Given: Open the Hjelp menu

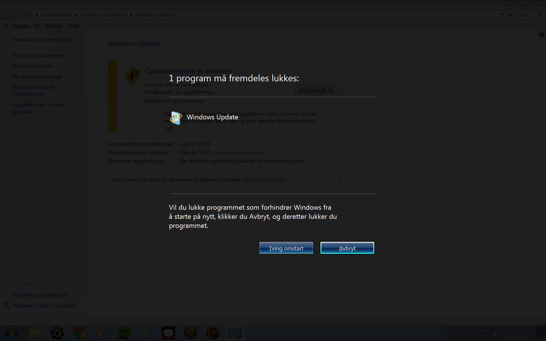Looking at the screenshot, I should (73, 26).
